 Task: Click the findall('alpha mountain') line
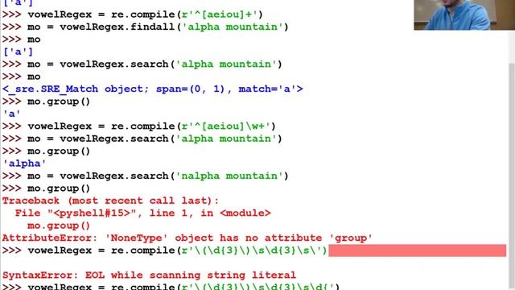[x=145, y=27]
